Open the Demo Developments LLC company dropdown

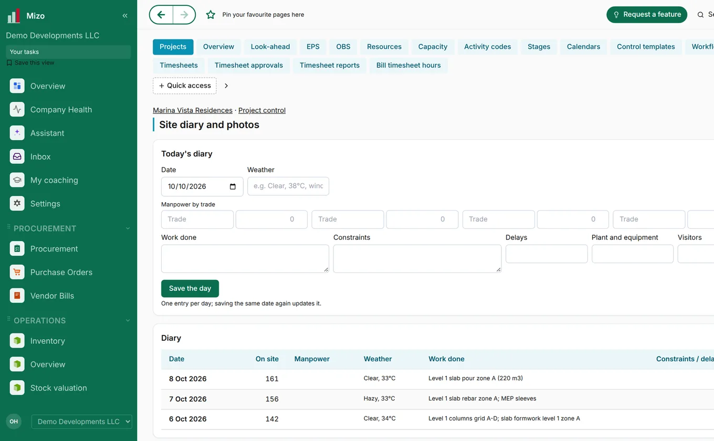82,422
